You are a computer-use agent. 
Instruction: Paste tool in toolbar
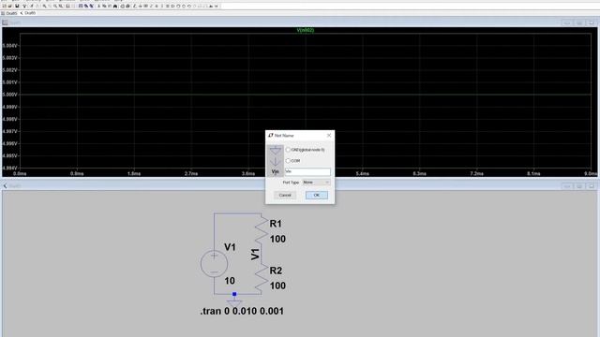pyautogui.click(x=110, y=7)
